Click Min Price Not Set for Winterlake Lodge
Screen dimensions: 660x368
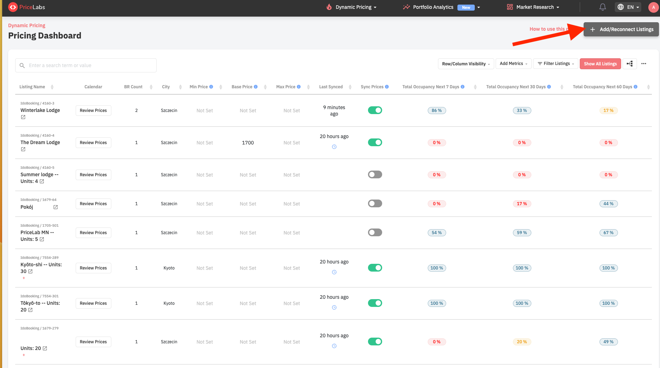coord(205,111)
